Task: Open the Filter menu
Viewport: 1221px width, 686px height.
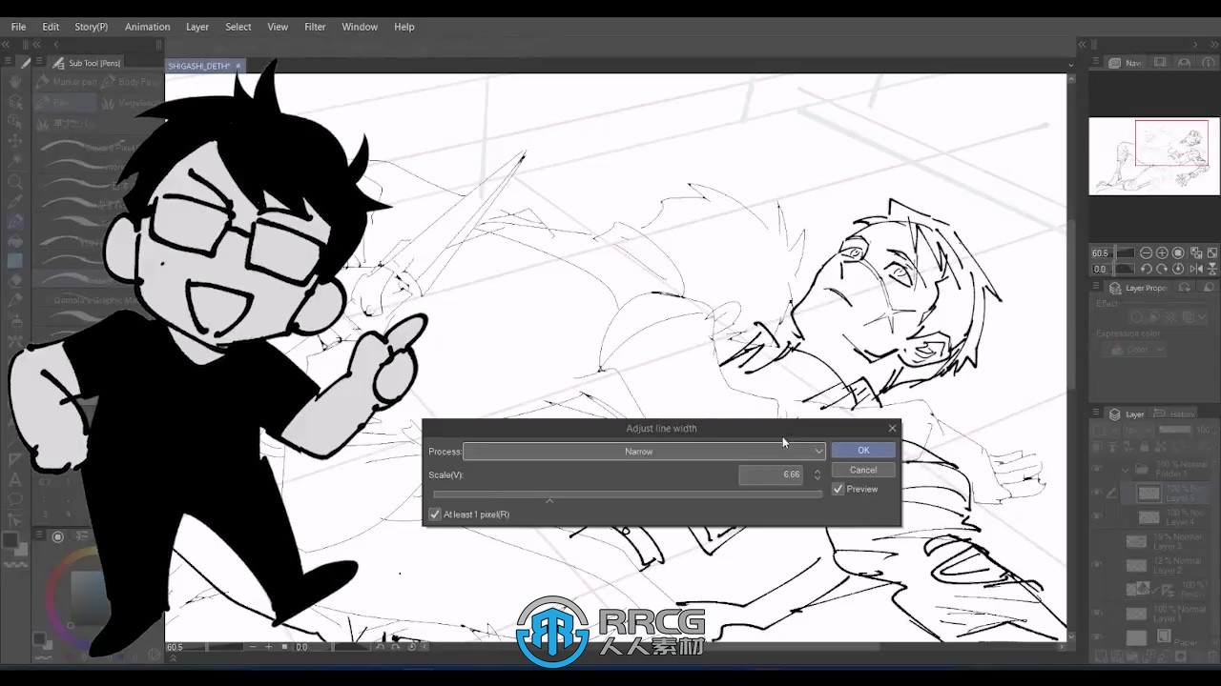Action: 315,27
